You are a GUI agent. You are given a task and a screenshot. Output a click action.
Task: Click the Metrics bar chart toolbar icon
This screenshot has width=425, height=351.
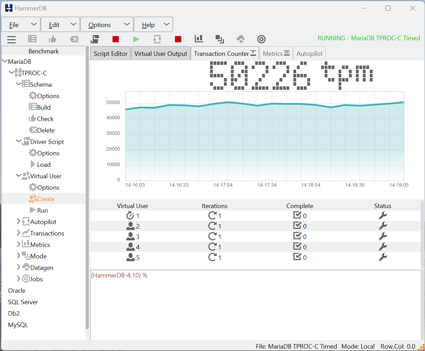[x=199, y=39]
